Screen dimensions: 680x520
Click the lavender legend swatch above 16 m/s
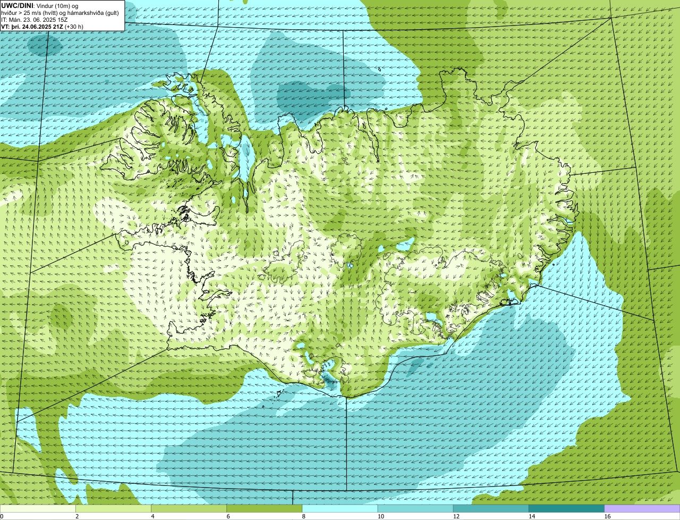[x=642, y=508]
